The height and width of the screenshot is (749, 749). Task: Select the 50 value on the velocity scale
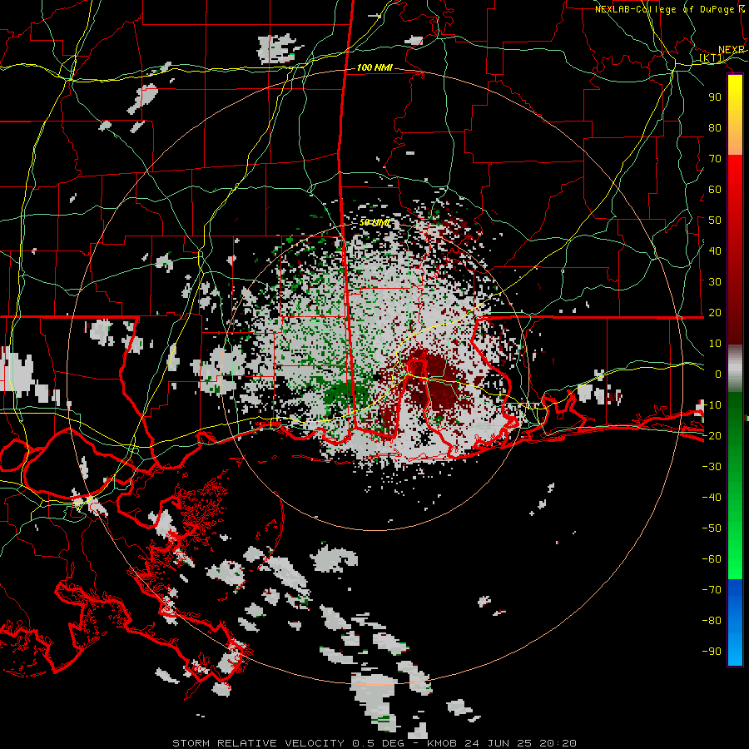tap(715, 221)
